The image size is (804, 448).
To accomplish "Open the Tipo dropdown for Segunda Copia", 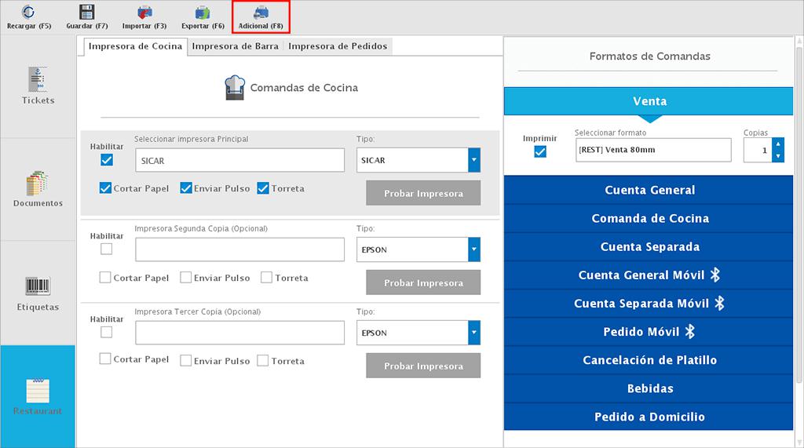I will [473, 250].
